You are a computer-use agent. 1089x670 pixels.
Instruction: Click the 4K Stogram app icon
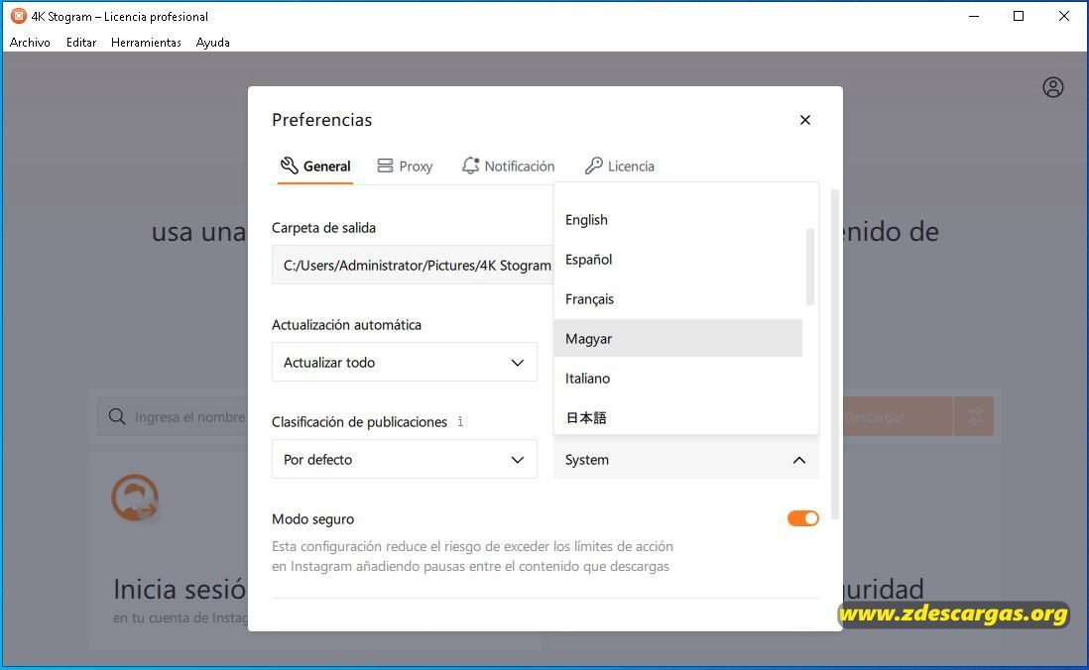coord(19,16)
